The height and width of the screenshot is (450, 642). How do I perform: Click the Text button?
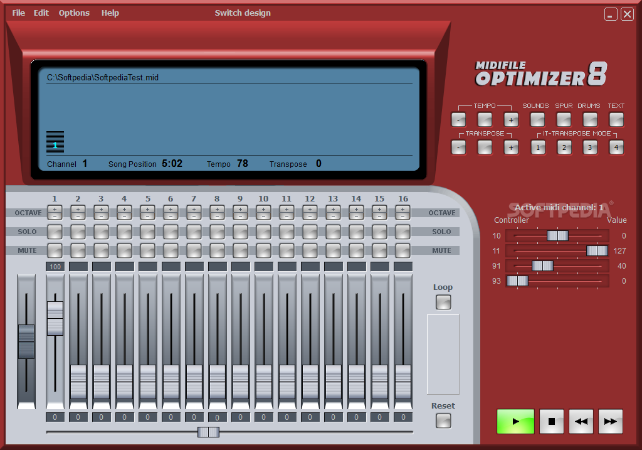click(x=616, y=120)
